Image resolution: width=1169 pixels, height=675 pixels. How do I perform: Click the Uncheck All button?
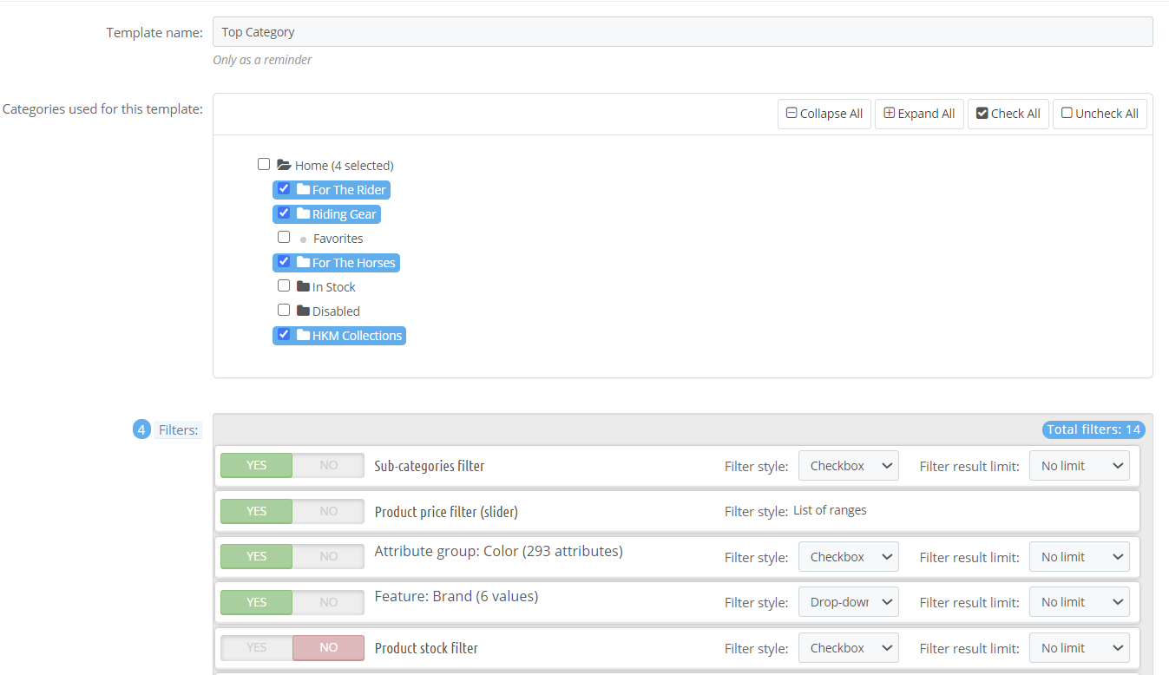1100,114
